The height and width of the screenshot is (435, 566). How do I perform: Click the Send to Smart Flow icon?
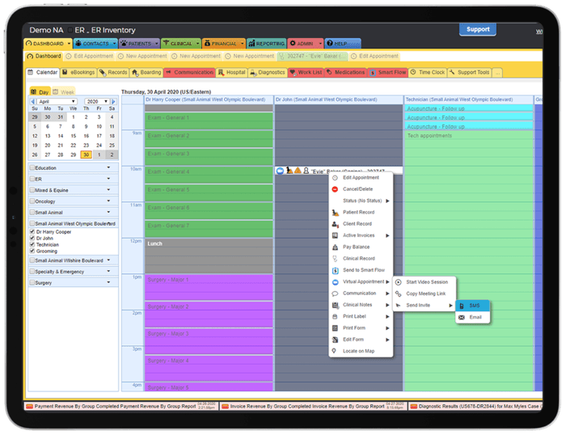point(336,270)
